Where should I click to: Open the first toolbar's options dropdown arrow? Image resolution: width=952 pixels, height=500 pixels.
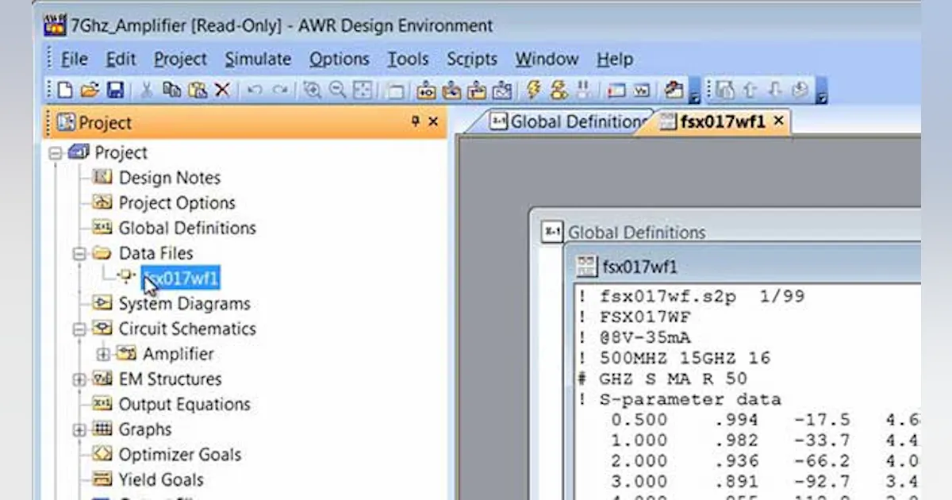(x=694, y=91)
